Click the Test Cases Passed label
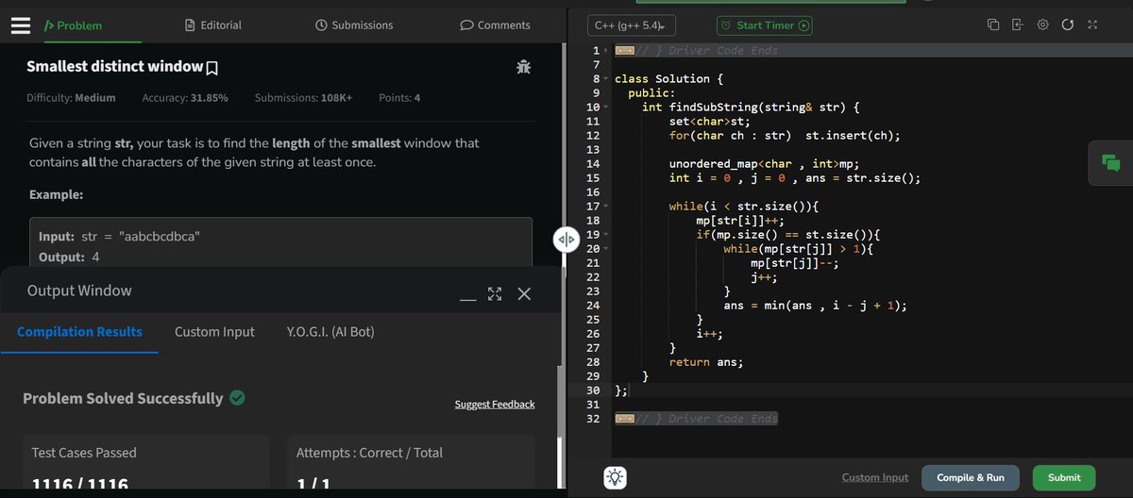This screenshot has height=498, width=1133. click(84, 453)
